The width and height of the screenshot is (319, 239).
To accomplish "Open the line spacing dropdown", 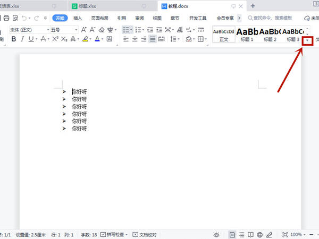I will tap(179, 39).
